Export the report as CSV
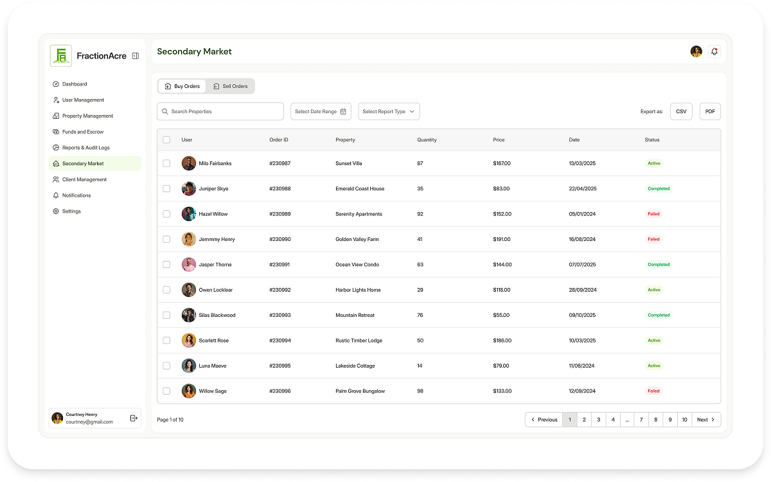This screenshot has width=771, height=482. coord(681,111)
